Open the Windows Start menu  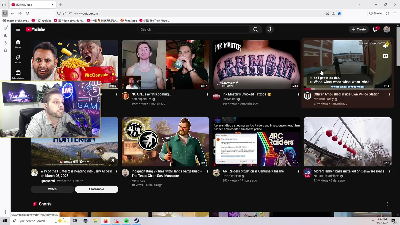tap(5, 221)
